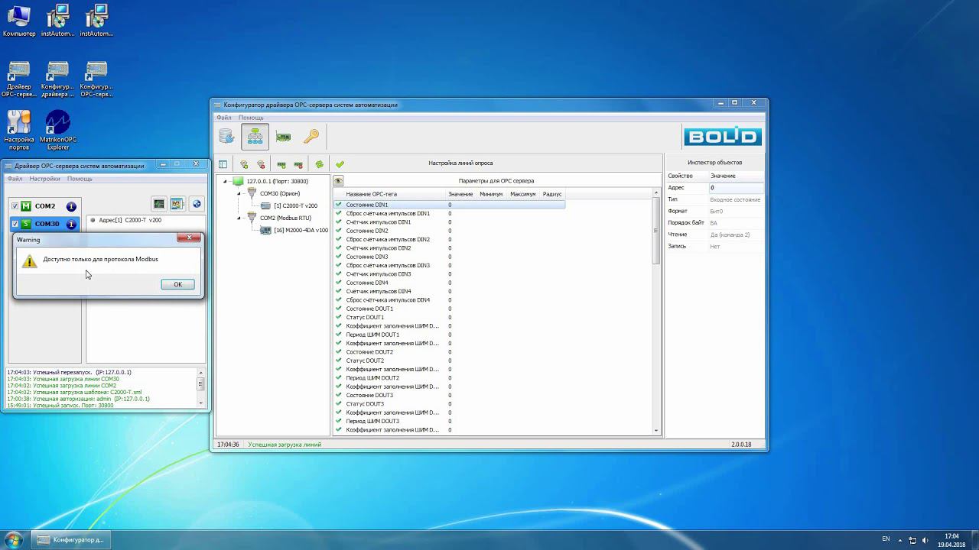Click the BOLID logo
The height and width of the screenshot is (550, 979).
(x=723, y=136)
